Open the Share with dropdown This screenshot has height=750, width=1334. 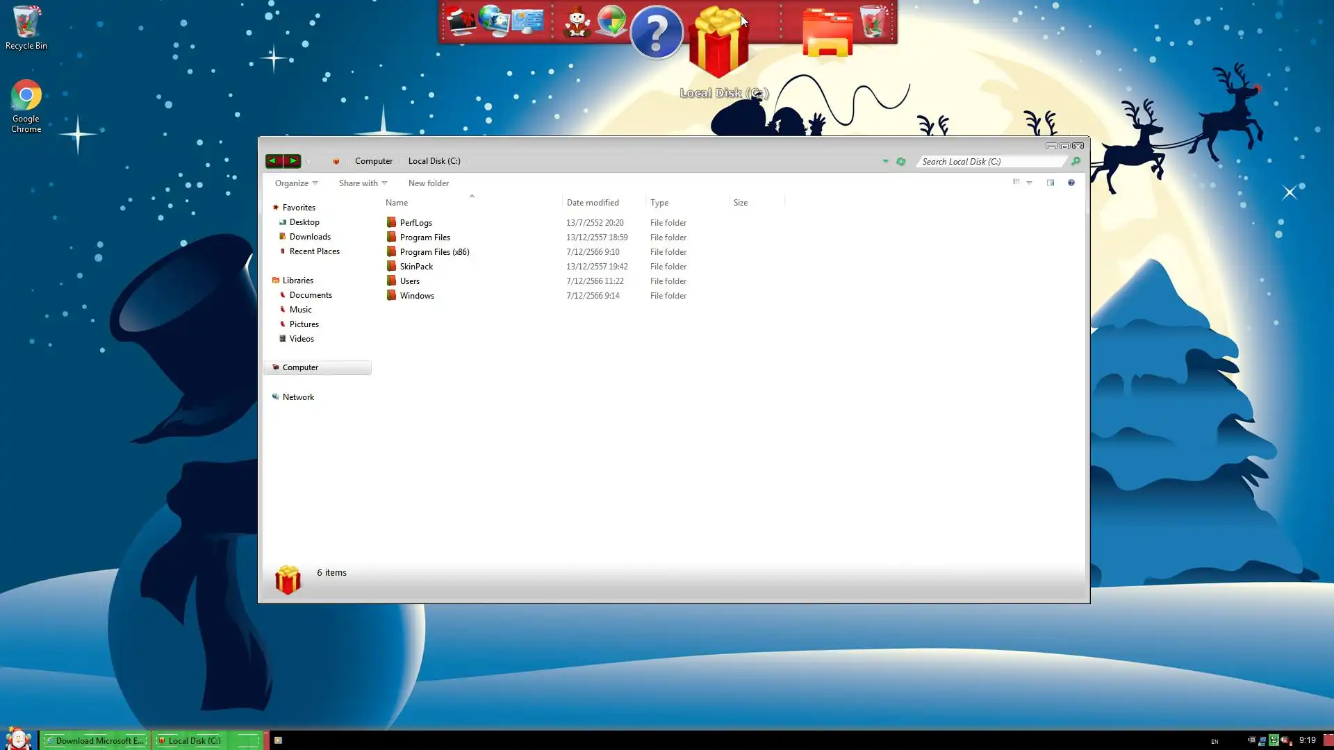363,183
